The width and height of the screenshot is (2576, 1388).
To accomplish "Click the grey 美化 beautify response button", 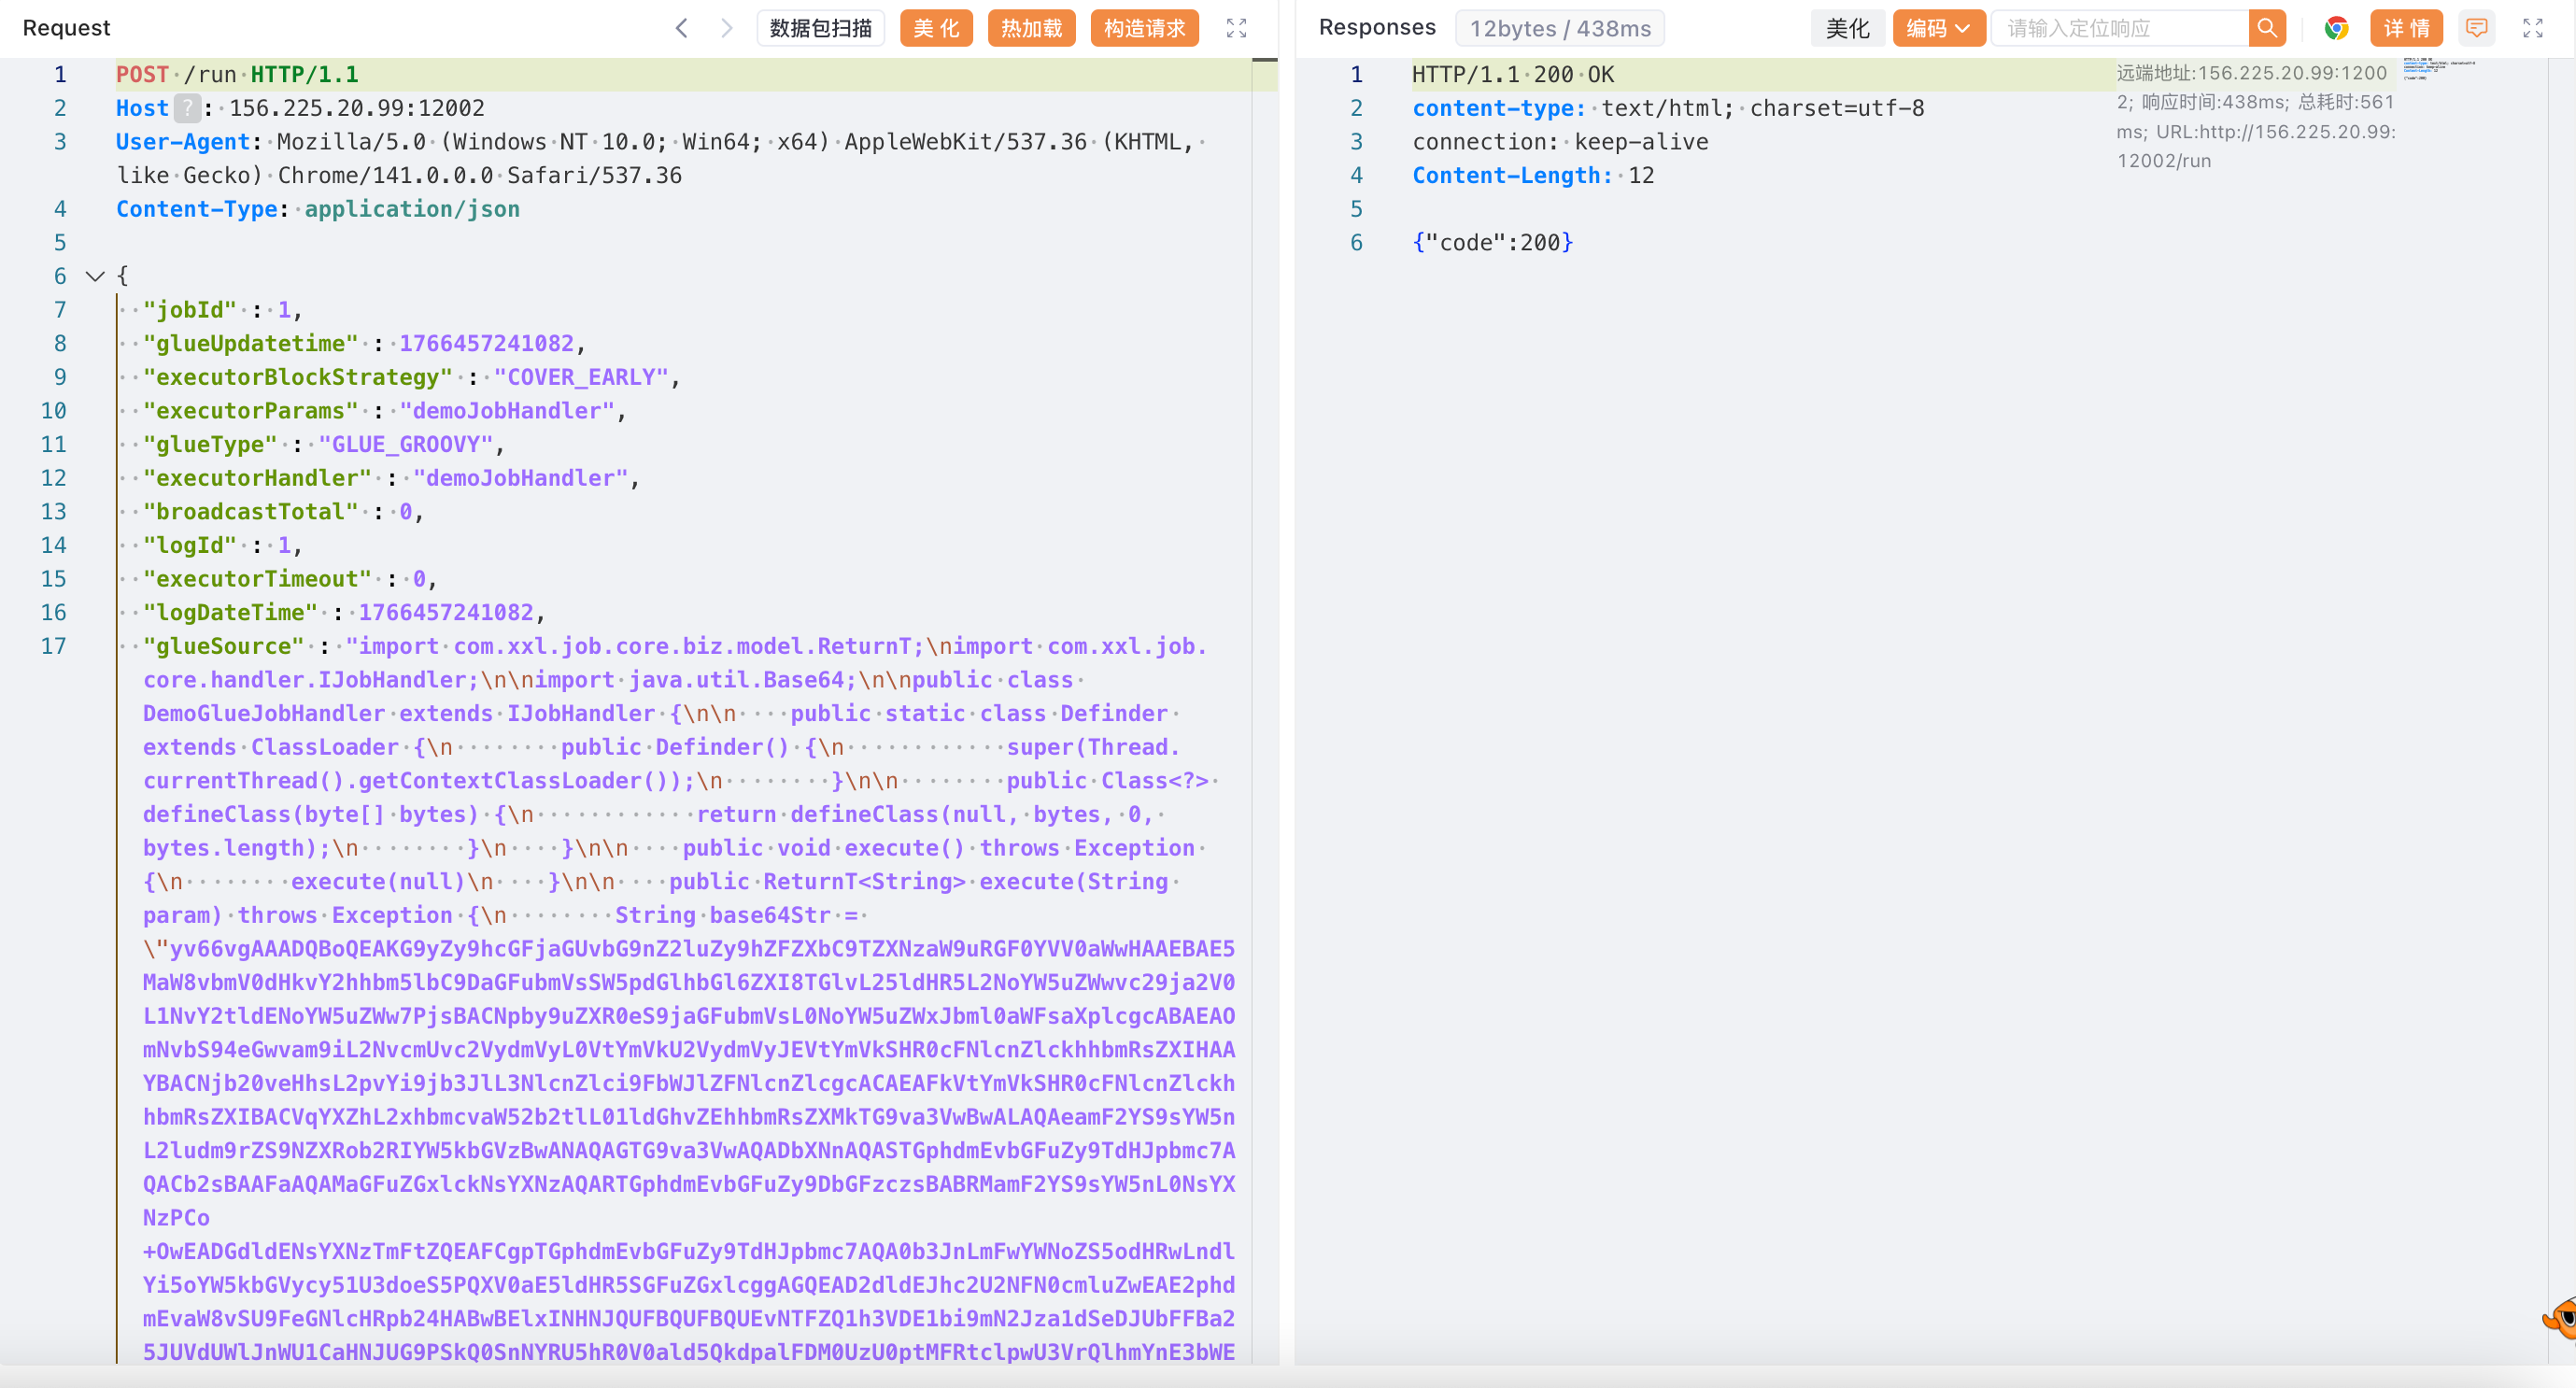I will coord(1847,28).
